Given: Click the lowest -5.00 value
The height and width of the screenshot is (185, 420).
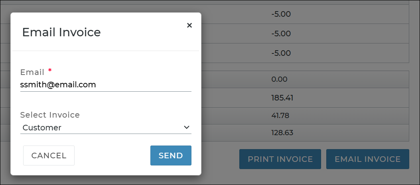Looking at the screenshot, I should coord(281,53).
